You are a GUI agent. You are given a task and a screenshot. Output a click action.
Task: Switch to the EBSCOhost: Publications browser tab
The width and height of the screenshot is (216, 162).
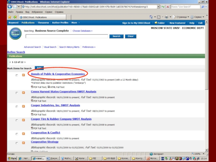pos(43,17)
